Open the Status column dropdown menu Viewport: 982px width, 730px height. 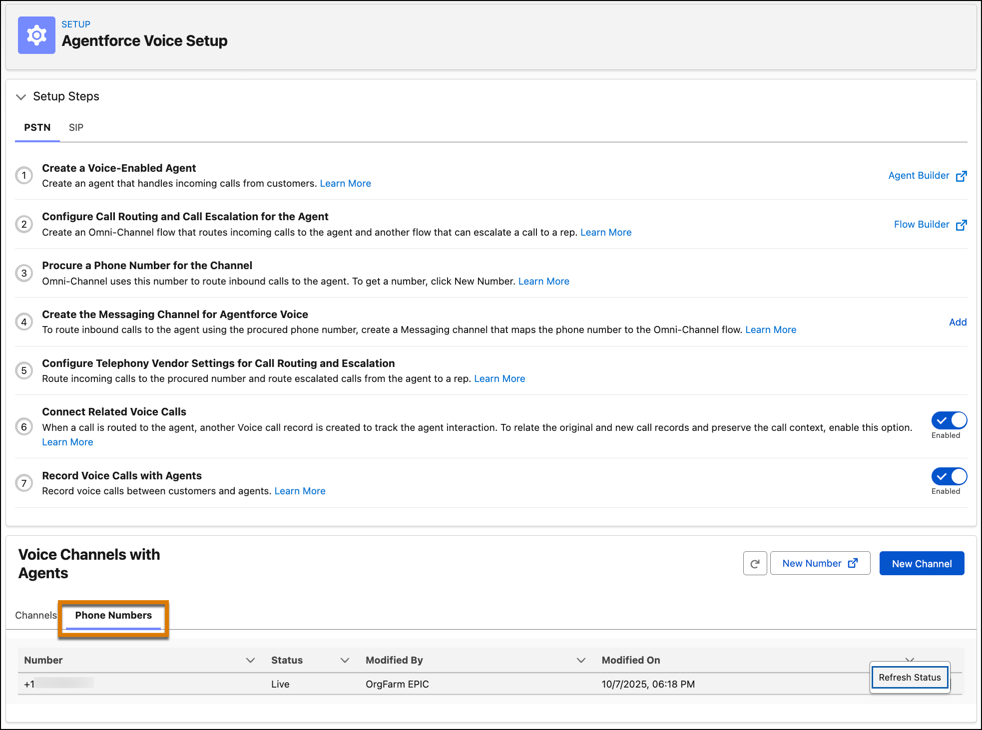[345, 660]
